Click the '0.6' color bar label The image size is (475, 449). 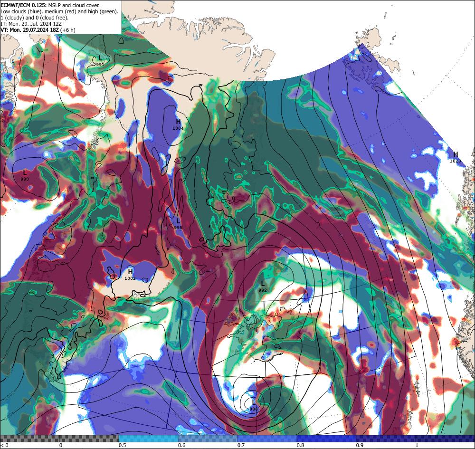tap(182, 445)
